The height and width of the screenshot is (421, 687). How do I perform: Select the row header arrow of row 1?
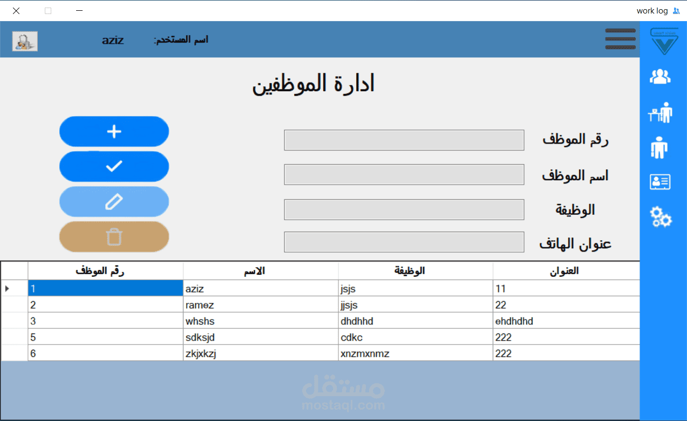coord(15,288)
